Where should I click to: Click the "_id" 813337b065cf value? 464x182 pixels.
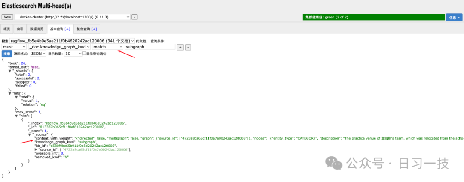pos(72,127)
